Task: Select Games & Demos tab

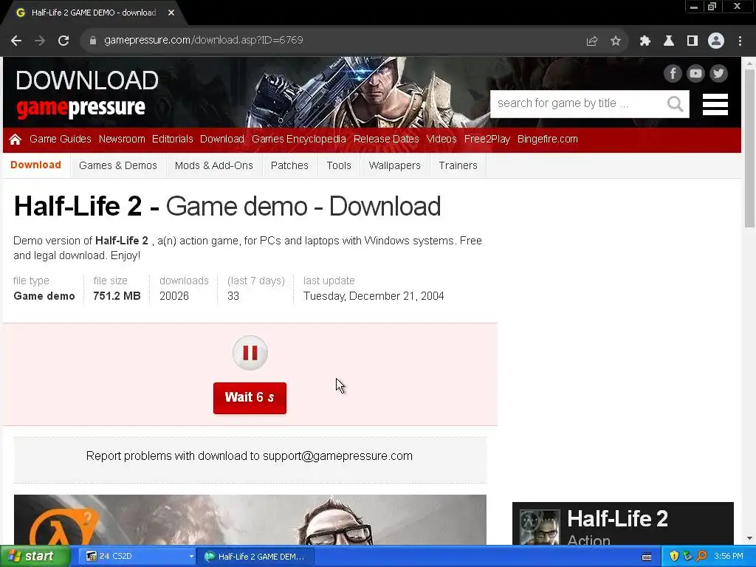Action: coord(118,165)
